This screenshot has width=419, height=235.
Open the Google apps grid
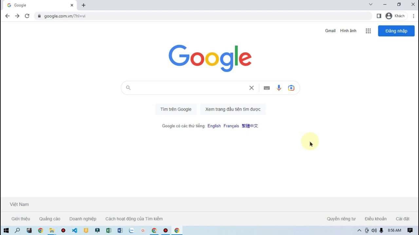coord(368,31)
